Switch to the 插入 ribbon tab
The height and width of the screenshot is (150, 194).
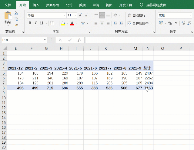(36, 5)
